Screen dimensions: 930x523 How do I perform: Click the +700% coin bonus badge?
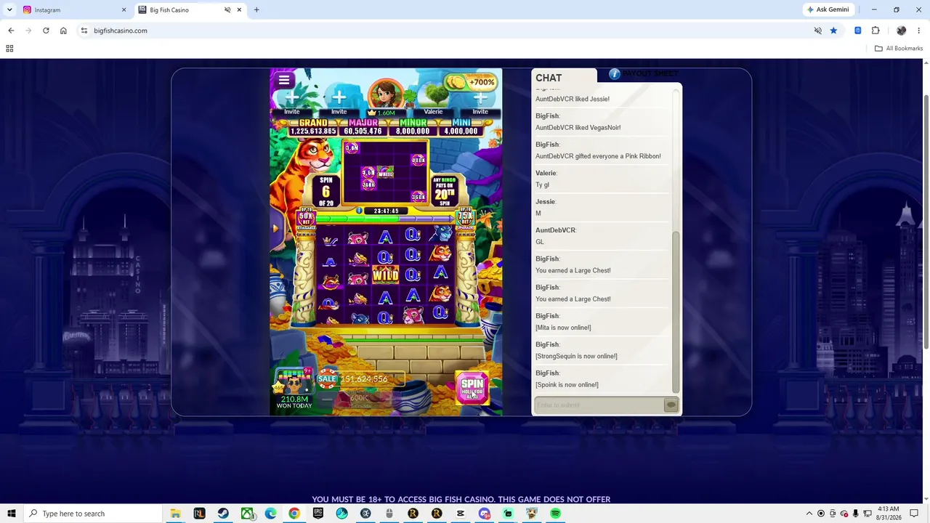click(472, 82)
